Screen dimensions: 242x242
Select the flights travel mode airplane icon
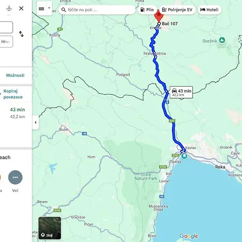coord(9,9)
